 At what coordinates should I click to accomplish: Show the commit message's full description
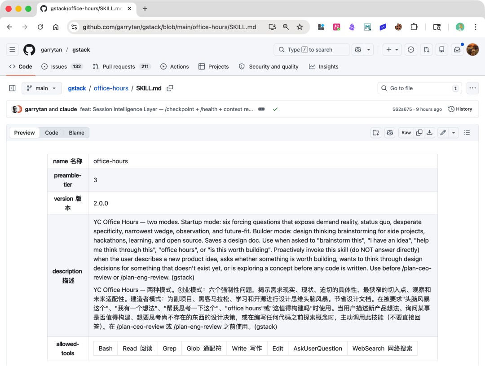coord(261,109)
